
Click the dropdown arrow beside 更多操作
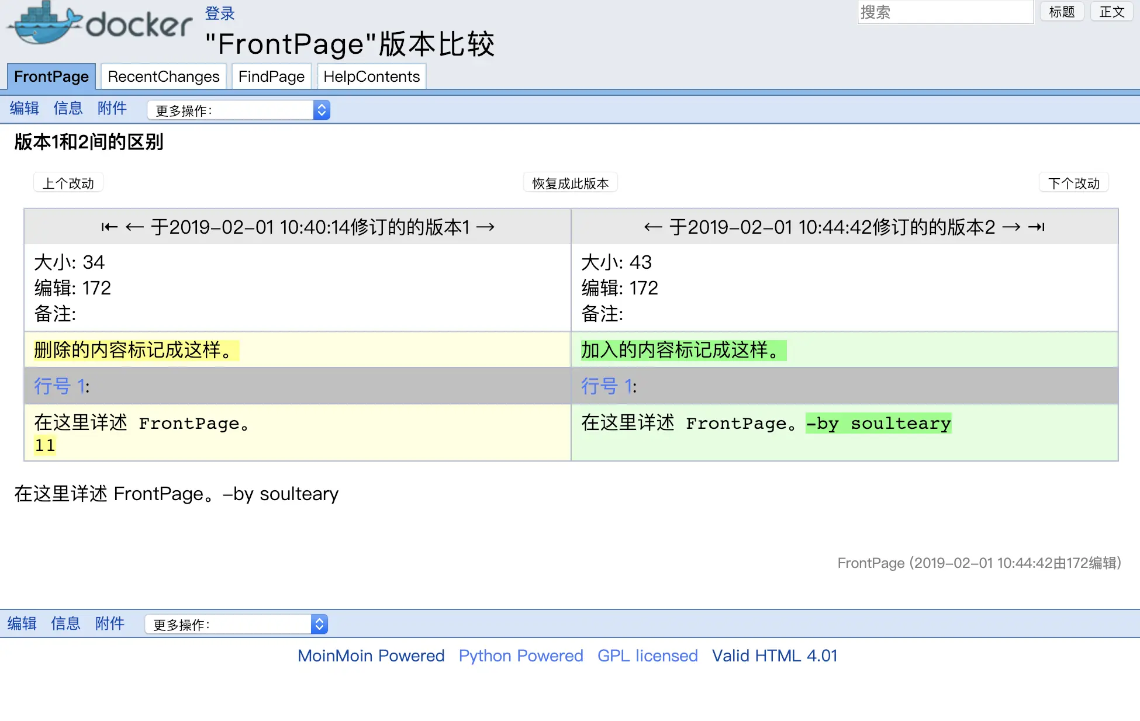point(322,109)
